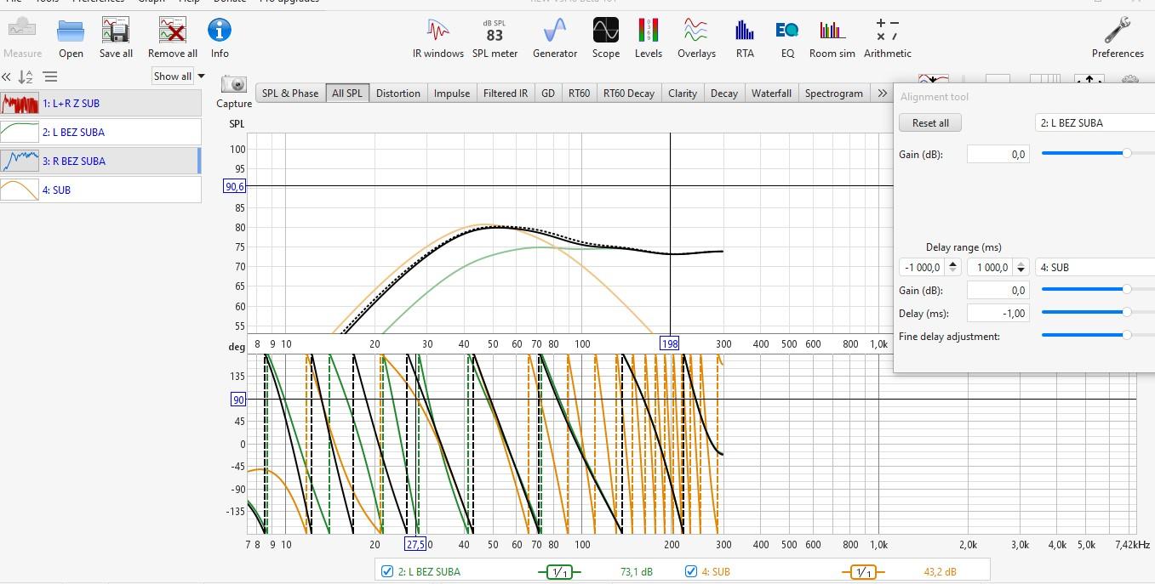Open the SPL meter

pos(495,38)
